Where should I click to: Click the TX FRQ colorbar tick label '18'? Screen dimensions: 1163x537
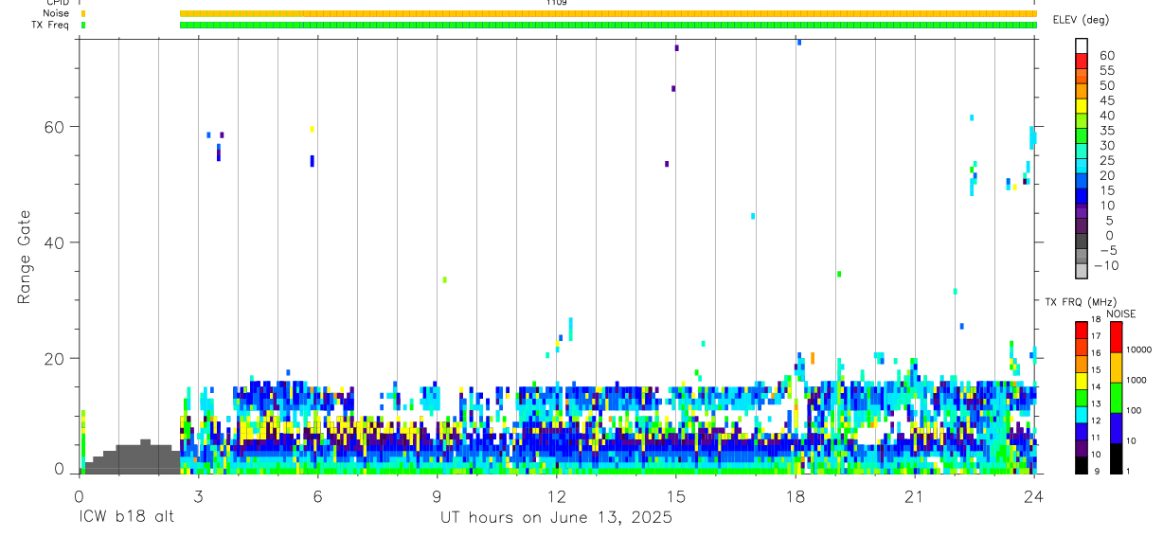click(1095, 320)
